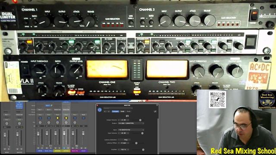Click yellow format icon on highlighted strip
The height and width of the screenshot is (155, 276).
coord(66,118)
